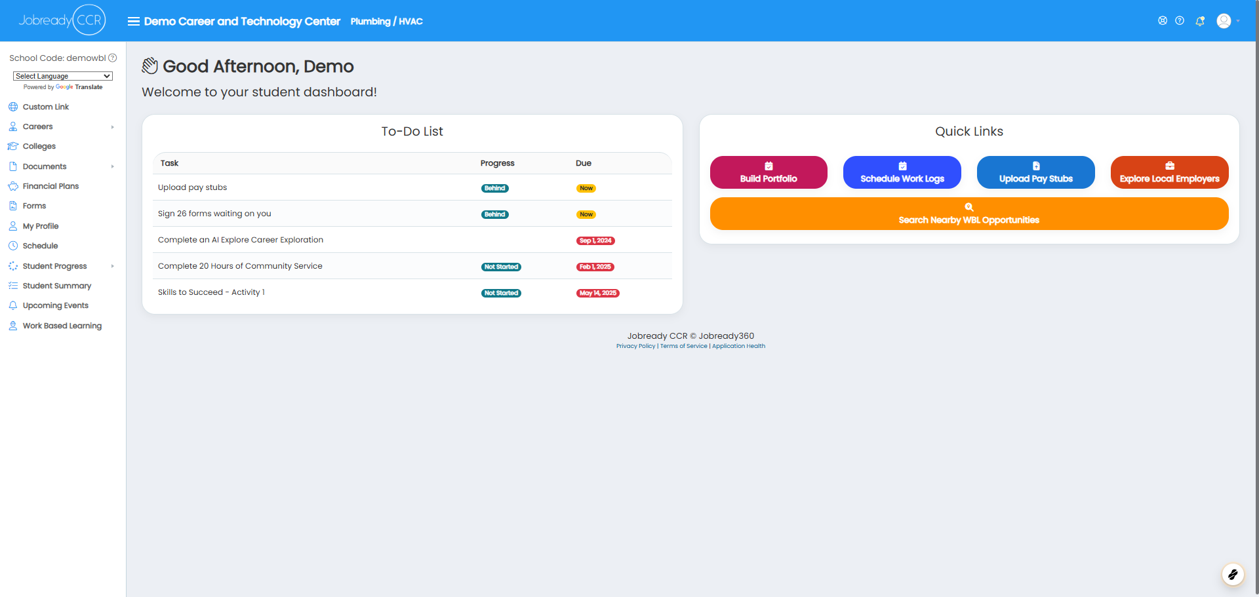Click the Student Progress spinner icon
The height and width of the screenshot is (597, 1259).
[x=13, y=266]
